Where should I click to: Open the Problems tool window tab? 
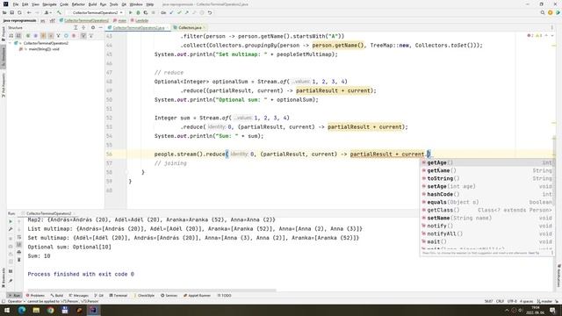pos(35,296)
